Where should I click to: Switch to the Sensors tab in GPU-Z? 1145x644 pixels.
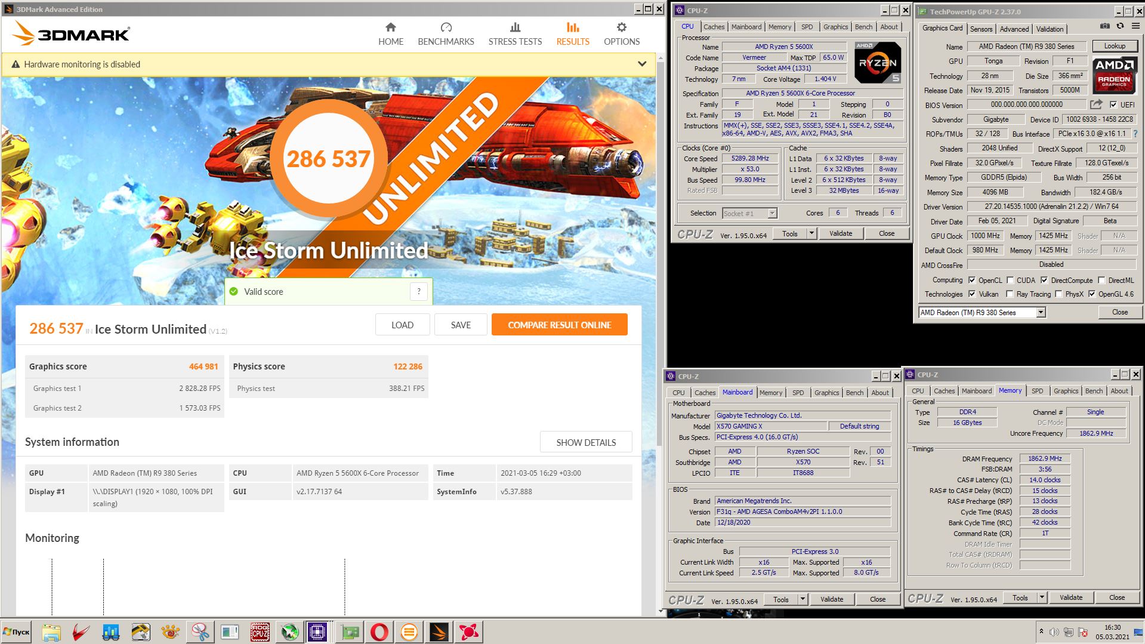(981, 29)
